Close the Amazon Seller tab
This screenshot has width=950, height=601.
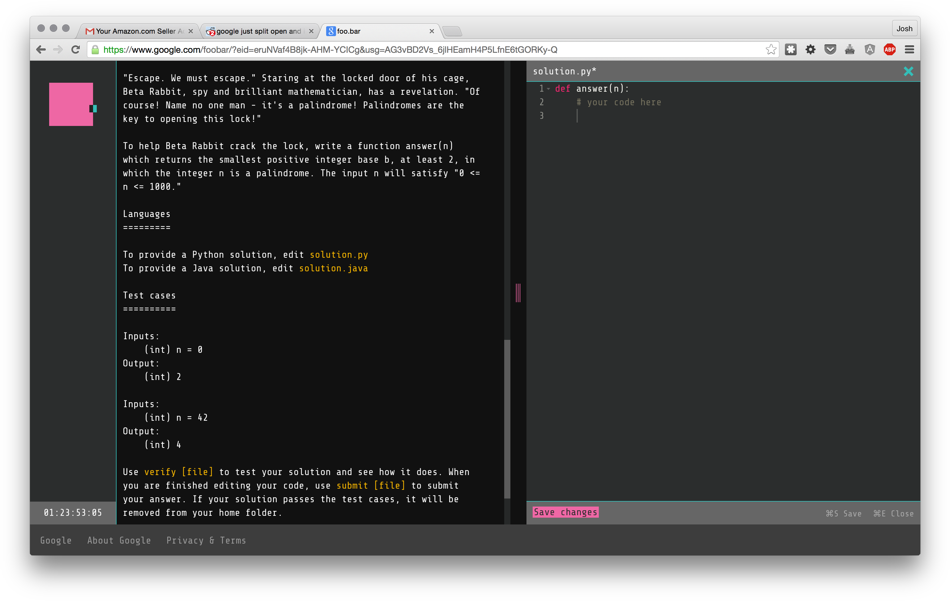click(x=191, y=31)
